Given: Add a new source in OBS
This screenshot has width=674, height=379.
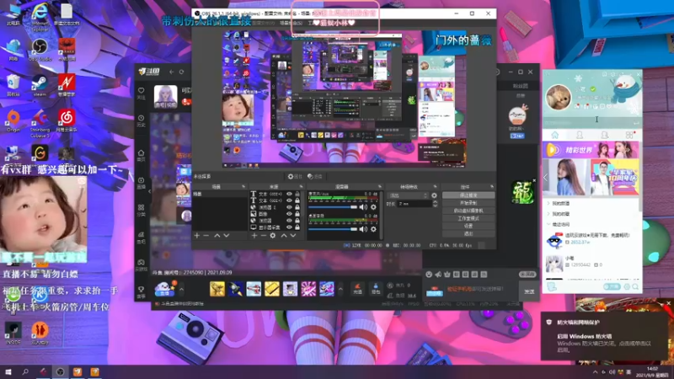Looking at the screenshot, I should [x=254, y=236].
